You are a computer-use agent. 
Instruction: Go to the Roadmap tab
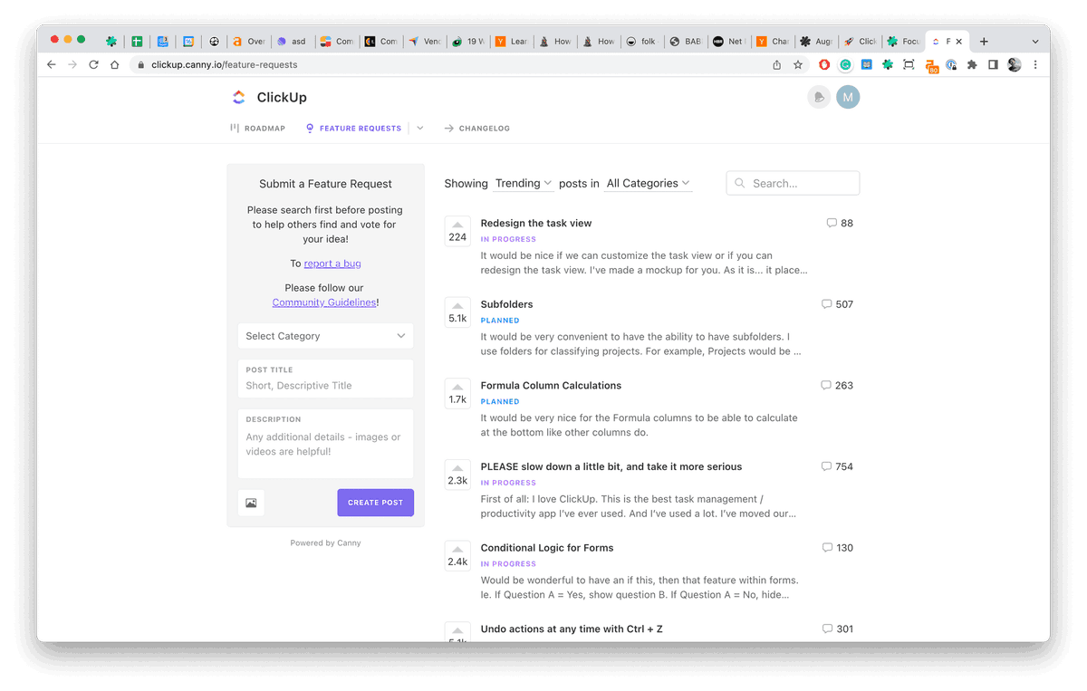pyautogui.click(x=257, y=129)
